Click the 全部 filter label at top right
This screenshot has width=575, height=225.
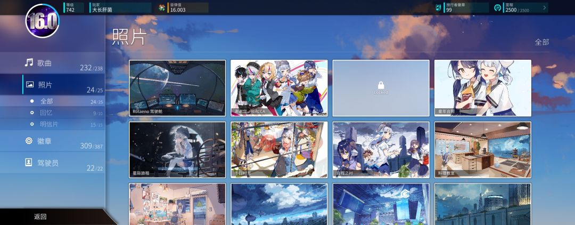tap(541, 42)
